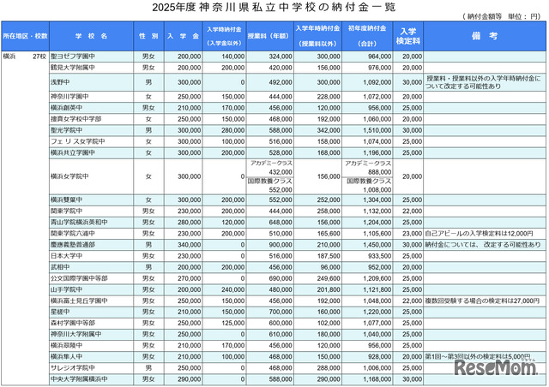Click the value 249,600 in 公文国際学園中等部 row
549x387 pixels.
click(329, 278)
